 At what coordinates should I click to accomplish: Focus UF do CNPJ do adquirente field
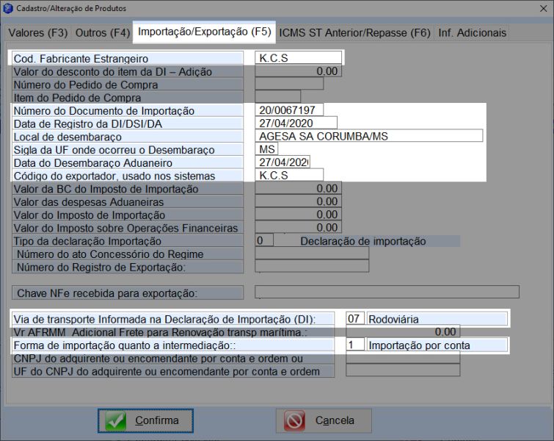coord(403,370)
